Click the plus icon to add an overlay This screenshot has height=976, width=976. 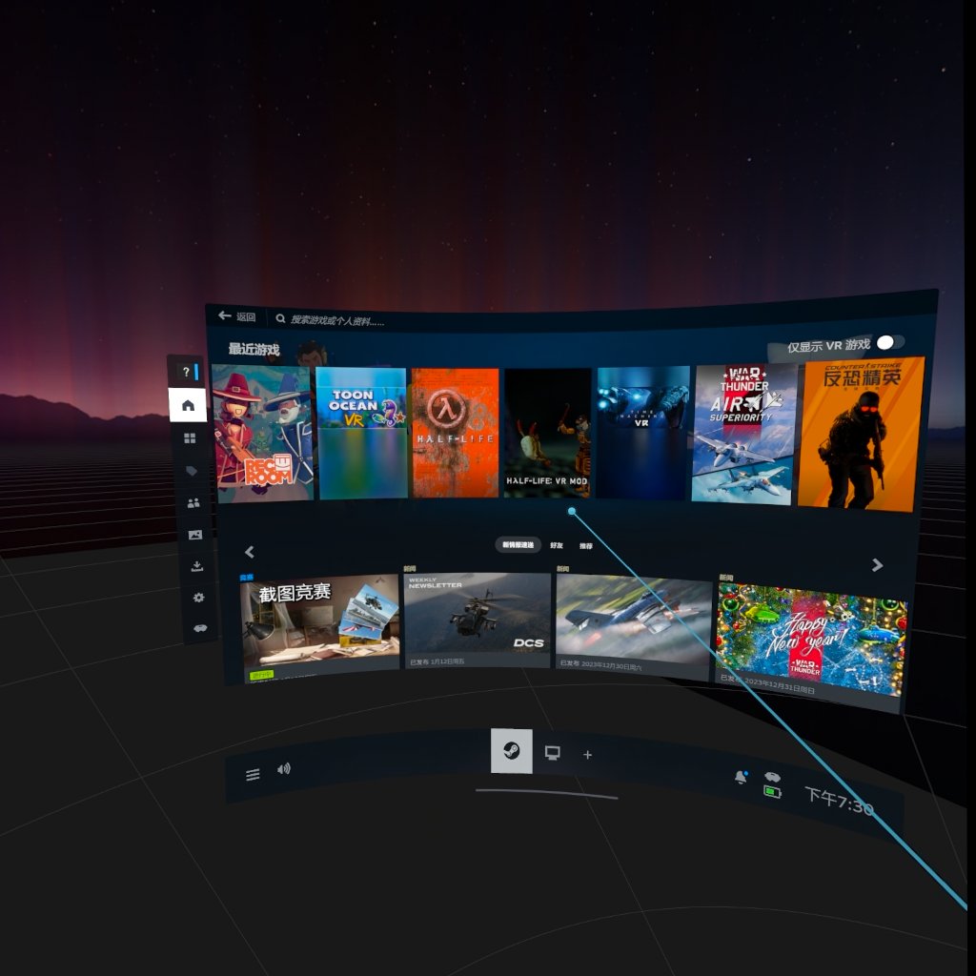pos(587,755)
